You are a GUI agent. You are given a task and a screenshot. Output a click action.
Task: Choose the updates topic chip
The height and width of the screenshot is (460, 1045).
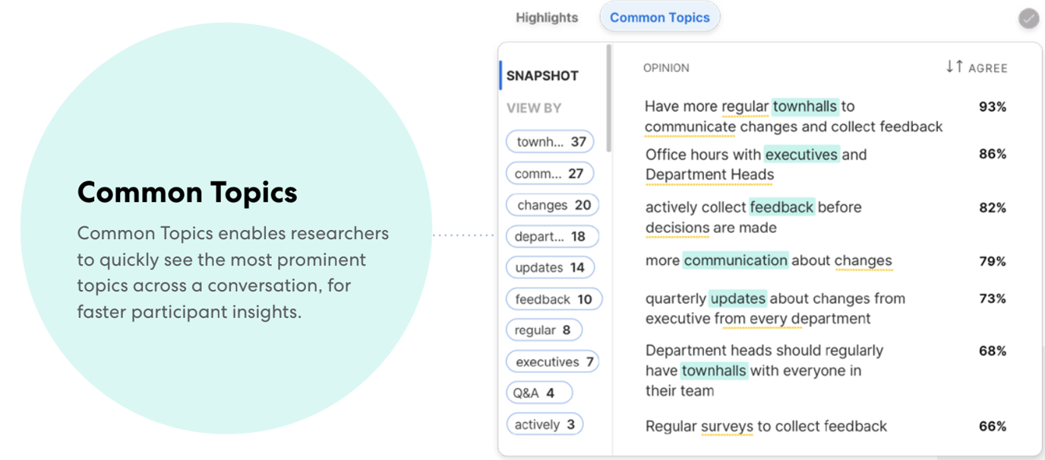(x=550, y=267)
